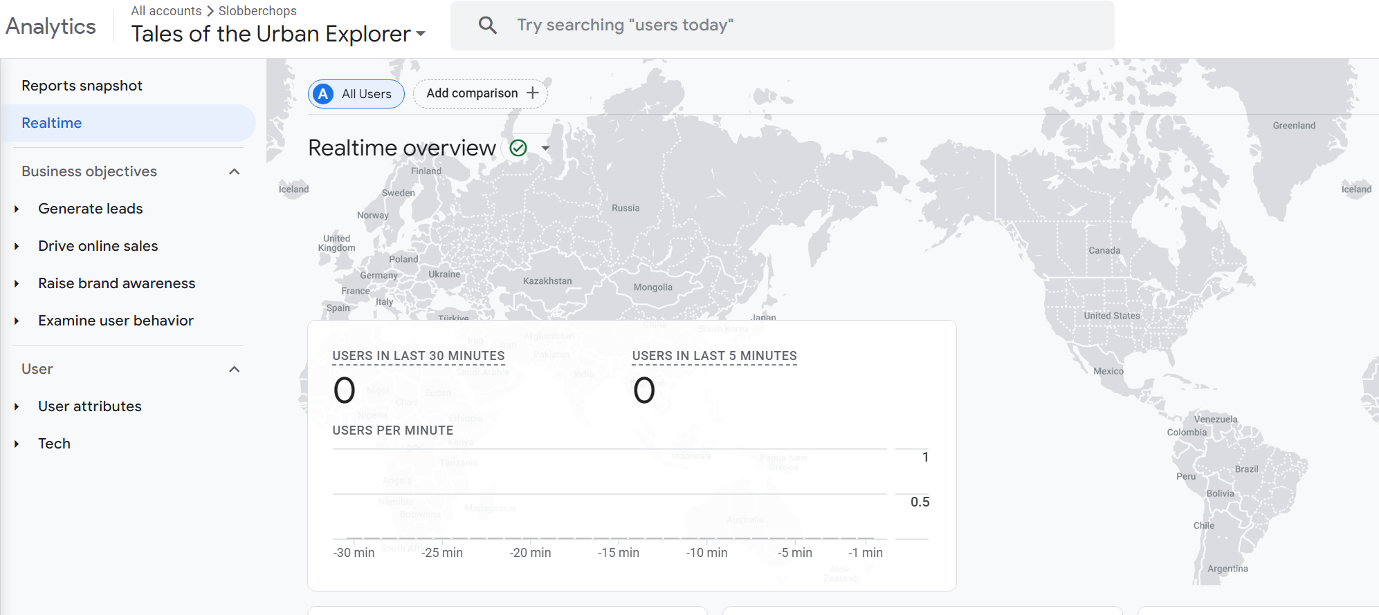Click the All Users 'A' badge icon
1379x615 pixels.
pos(323,94)
